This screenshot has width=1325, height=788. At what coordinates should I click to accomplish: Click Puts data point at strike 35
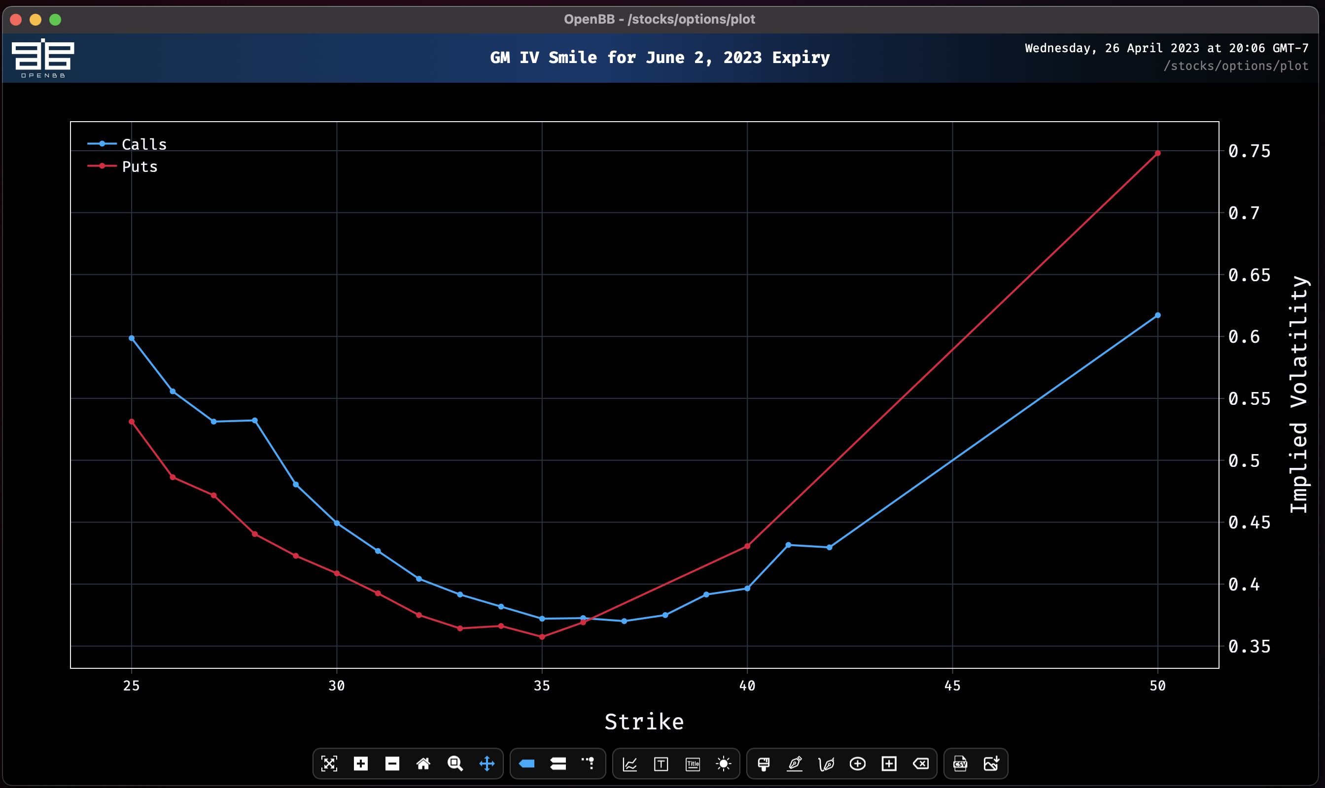coord(542,637)
